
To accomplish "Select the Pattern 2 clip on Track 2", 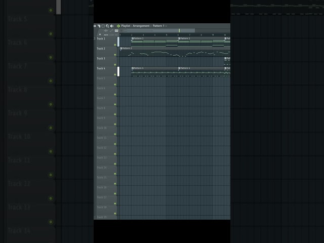I will 175,52.
